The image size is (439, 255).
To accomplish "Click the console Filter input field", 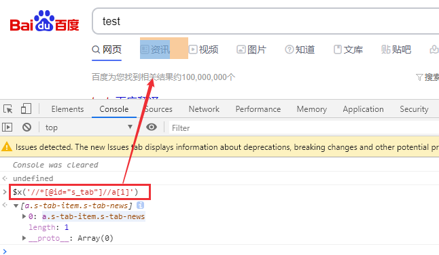I will (x=304, y=128).
